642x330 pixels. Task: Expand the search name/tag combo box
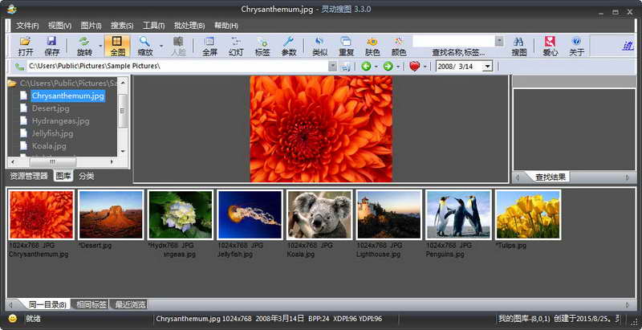click(499, 42)
